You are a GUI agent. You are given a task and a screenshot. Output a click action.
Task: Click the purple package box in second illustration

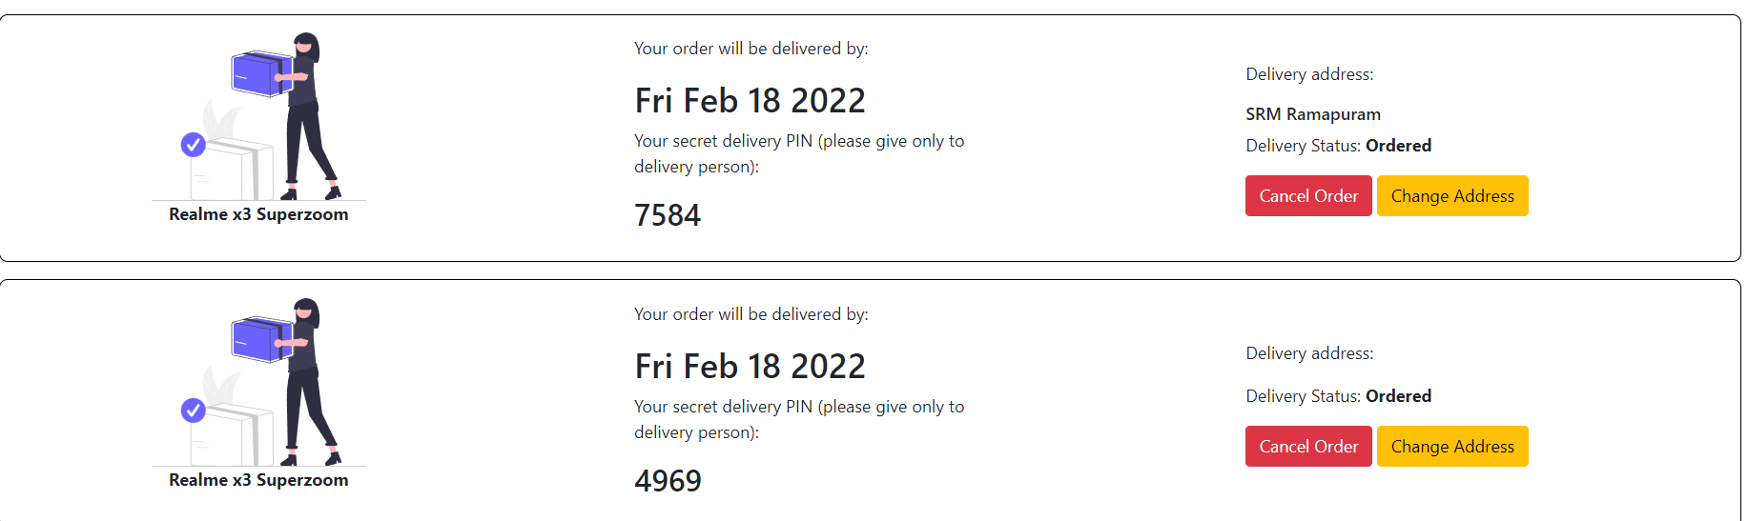coord(261,339)
